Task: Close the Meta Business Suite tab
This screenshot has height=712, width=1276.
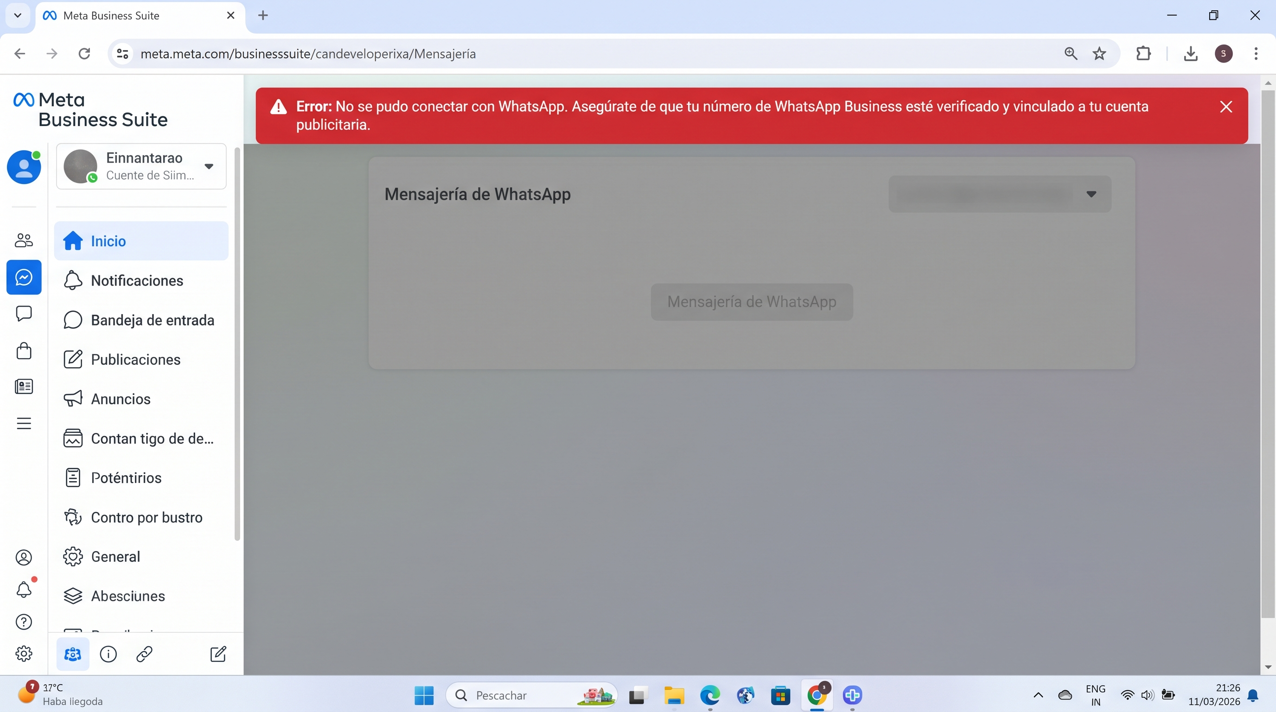Action: 230,15
